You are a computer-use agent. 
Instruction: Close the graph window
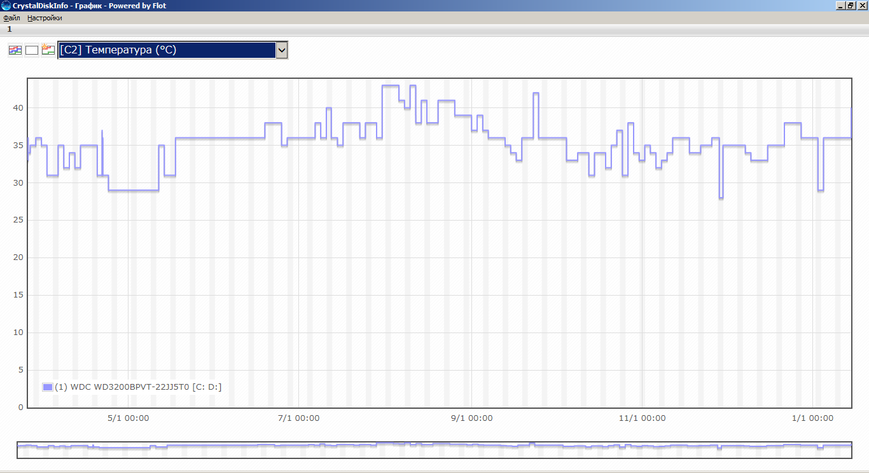tap(862, 5)
